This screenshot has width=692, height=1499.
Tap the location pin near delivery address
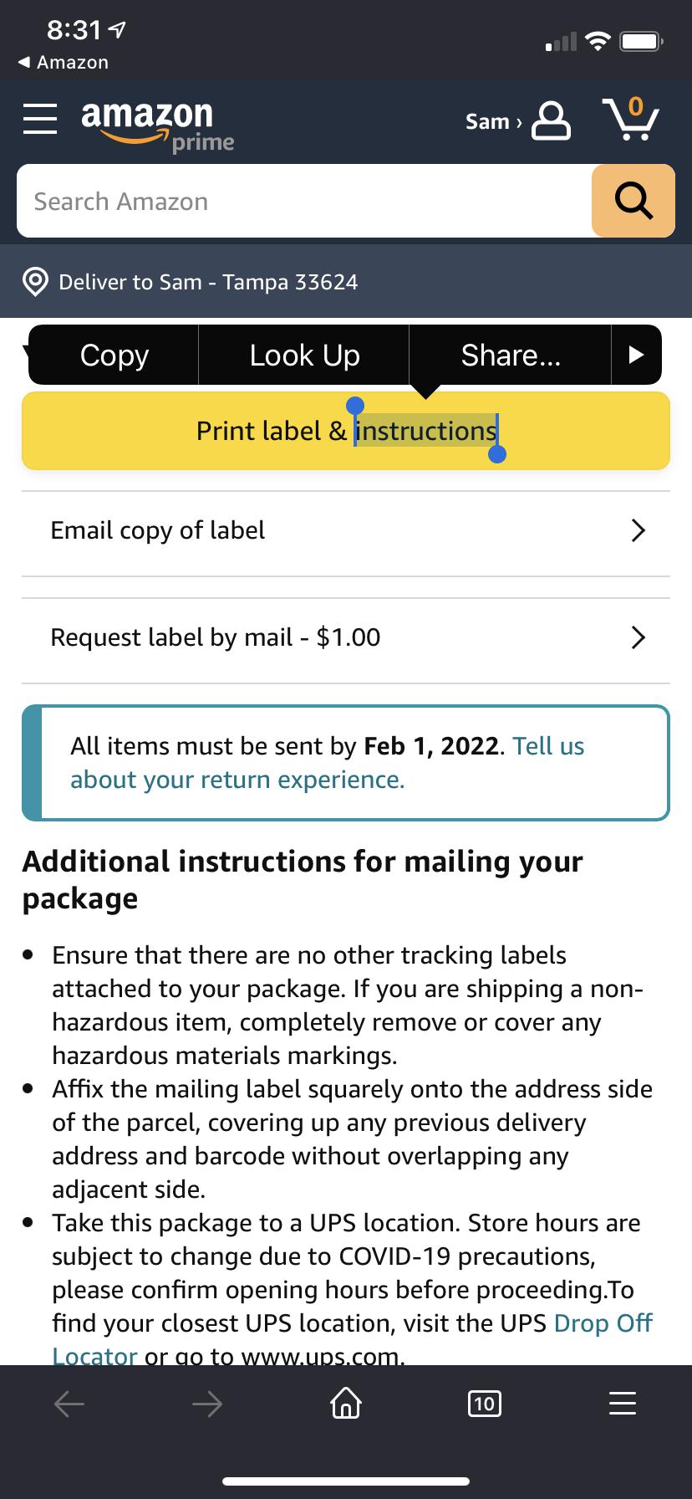pos(35,282)
